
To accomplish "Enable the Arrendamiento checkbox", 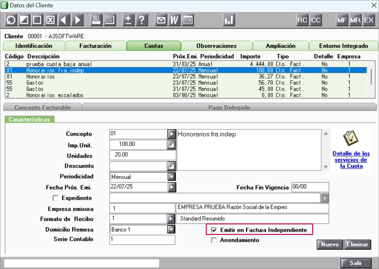I will coord(214,240).
